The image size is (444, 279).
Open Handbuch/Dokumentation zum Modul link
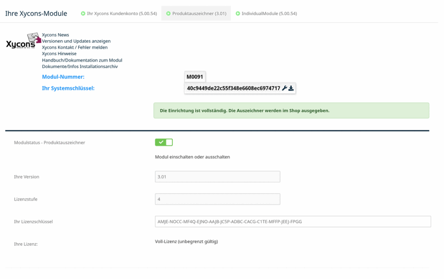[82, 60]
